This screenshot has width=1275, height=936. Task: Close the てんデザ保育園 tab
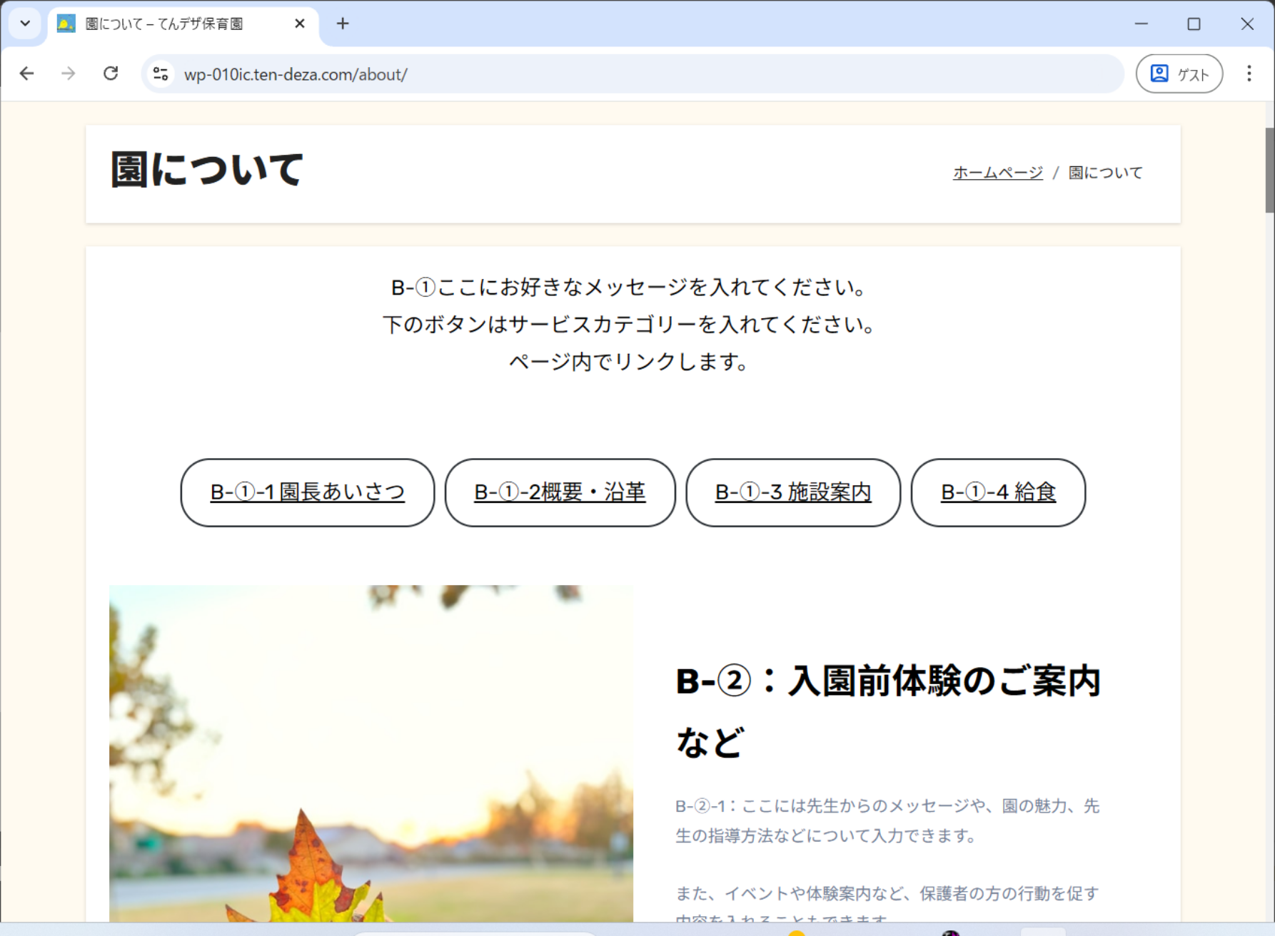click(x=300, y=24)
